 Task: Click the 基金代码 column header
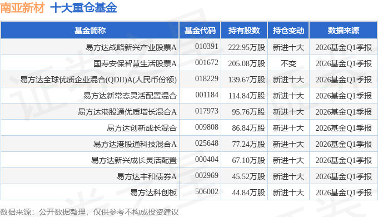click(200, 31)
